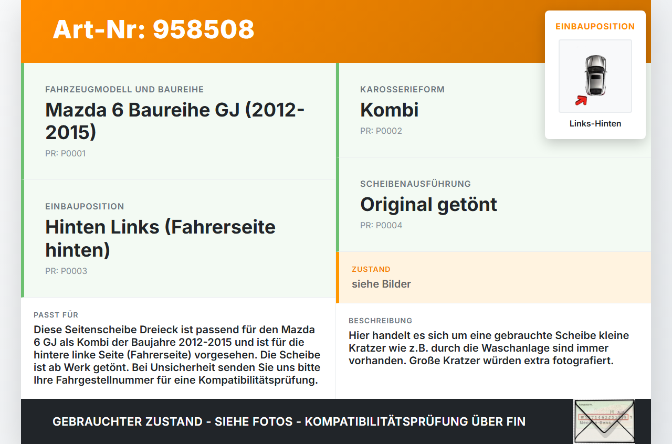The image size is (672, 444).
Task: Toggle the Scheibenausführung card selection
Action: pos(493,204)
